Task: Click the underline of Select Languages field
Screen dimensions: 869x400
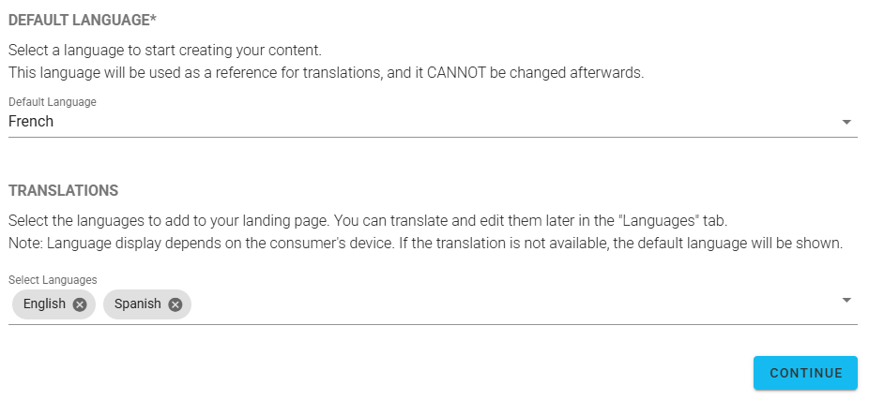Action: pyautogui.click(x=432, y=325)
